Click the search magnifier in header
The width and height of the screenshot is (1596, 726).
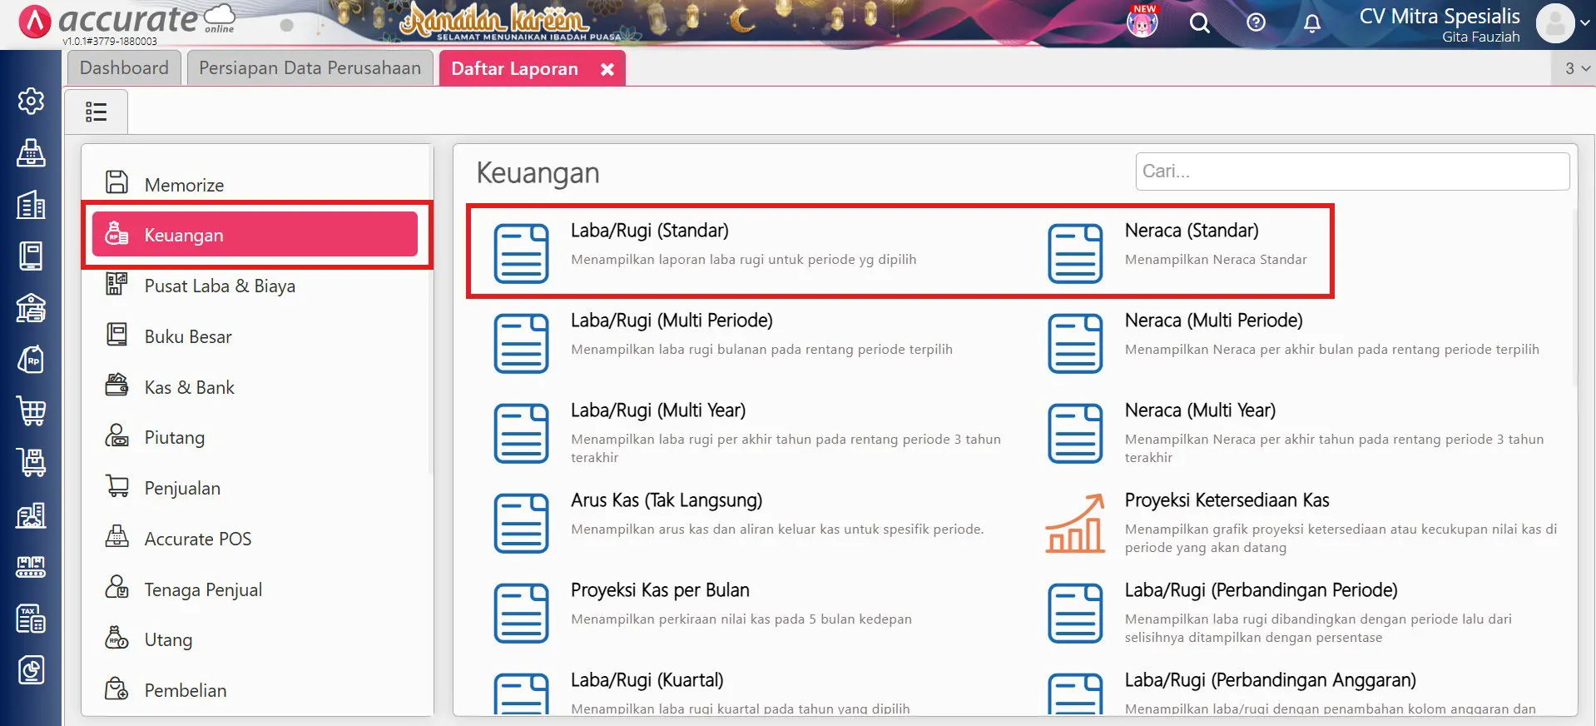pyautogui.click(x=1199, y=23)
